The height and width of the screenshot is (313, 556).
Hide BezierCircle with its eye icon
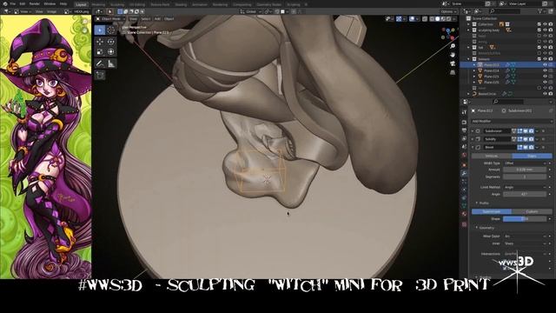(x=545, y=94)
